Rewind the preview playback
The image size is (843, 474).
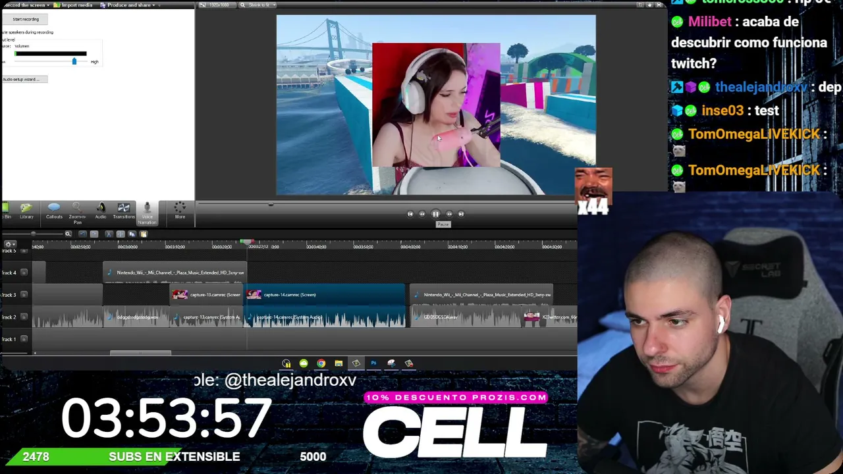coord(422,214)
